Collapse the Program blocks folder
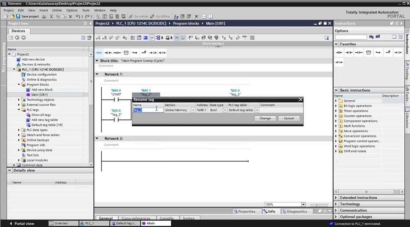410x227 pixels. (19, 84)
